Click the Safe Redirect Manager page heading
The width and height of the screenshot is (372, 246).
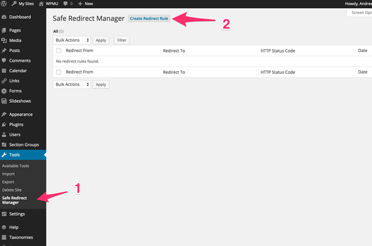(88, 19)
